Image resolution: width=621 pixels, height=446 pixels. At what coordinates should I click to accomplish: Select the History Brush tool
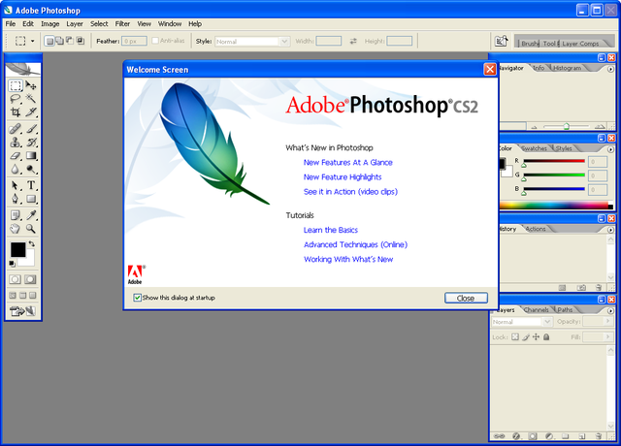[31, 143]
